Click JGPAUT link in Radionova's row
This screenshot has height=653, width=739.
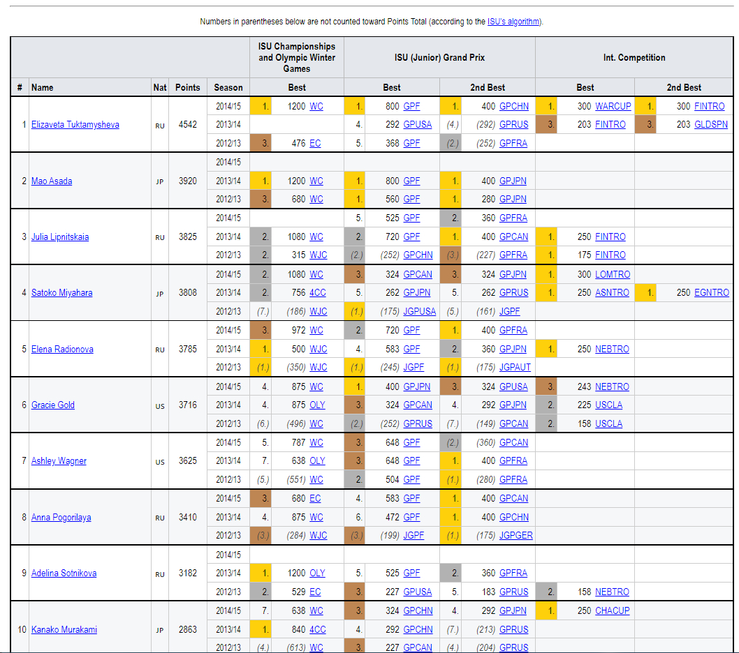coord(515,367)
